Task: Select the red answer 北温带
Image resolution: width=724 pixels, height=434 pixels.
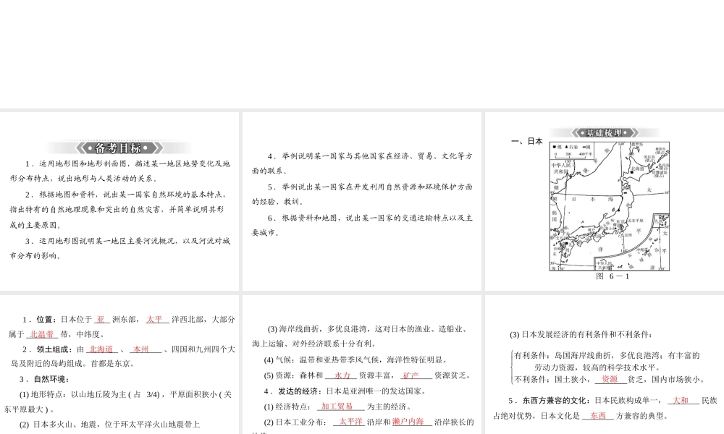Action: pos(42,334)
